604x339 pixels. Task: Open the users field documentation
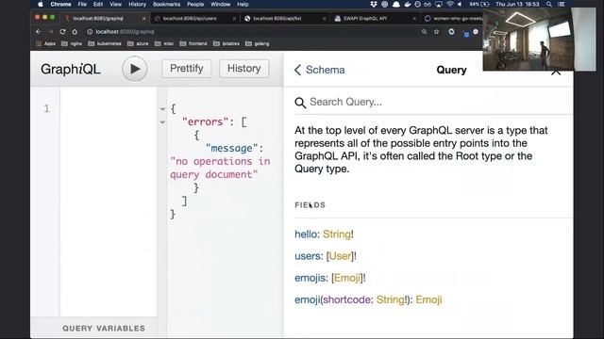coord(308,256)
